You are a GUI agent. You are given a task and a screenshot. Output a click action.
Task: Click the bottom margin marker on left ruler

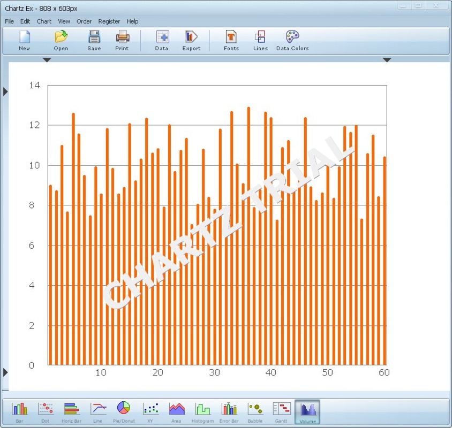[5, 372]
